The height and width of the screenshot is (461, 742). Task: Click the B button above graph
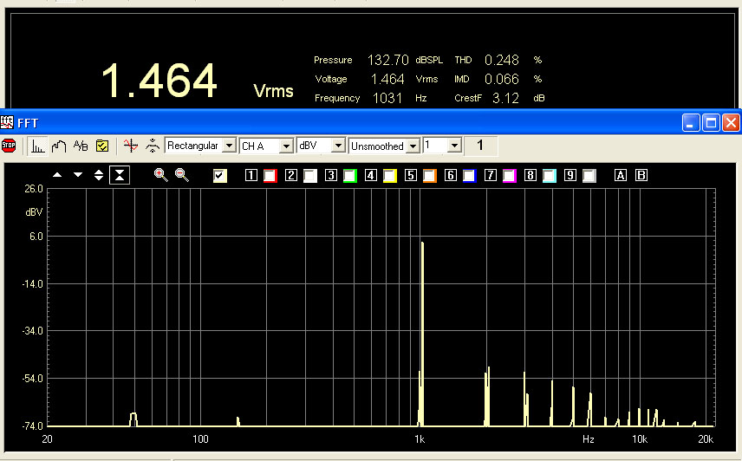click(x=641, y=176)
